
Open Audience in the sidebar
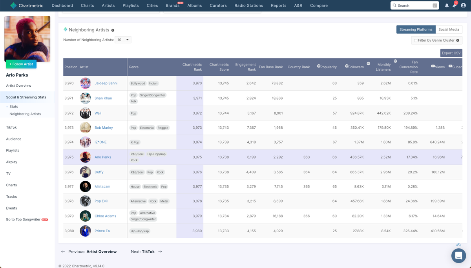pyautogui.click(x=14, y=139)
